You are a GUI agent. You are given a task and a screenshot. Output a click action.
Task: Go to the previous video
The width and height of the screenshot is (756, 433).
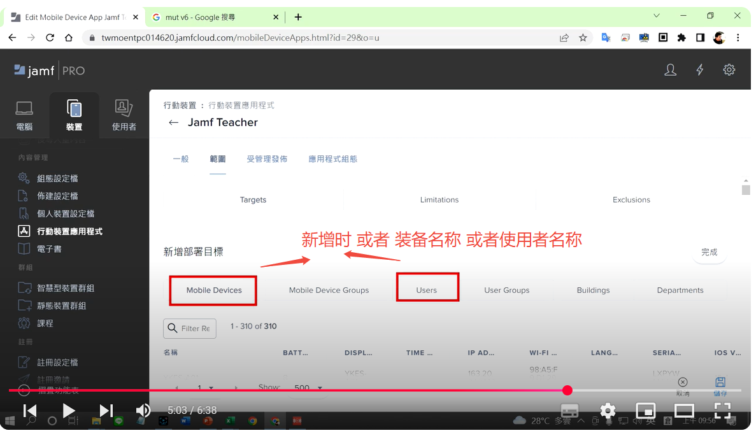[30, 411]
